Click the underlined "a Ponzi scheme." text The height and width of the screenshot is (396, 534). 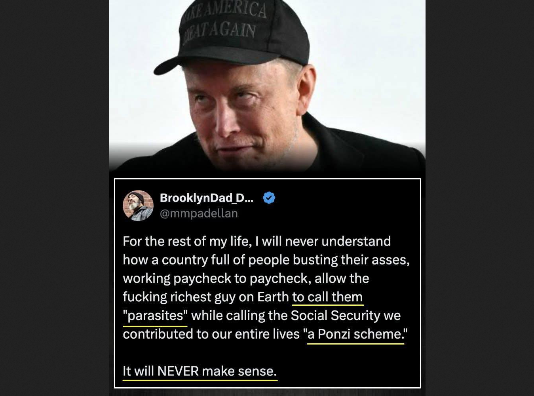[x=356, y=334]
